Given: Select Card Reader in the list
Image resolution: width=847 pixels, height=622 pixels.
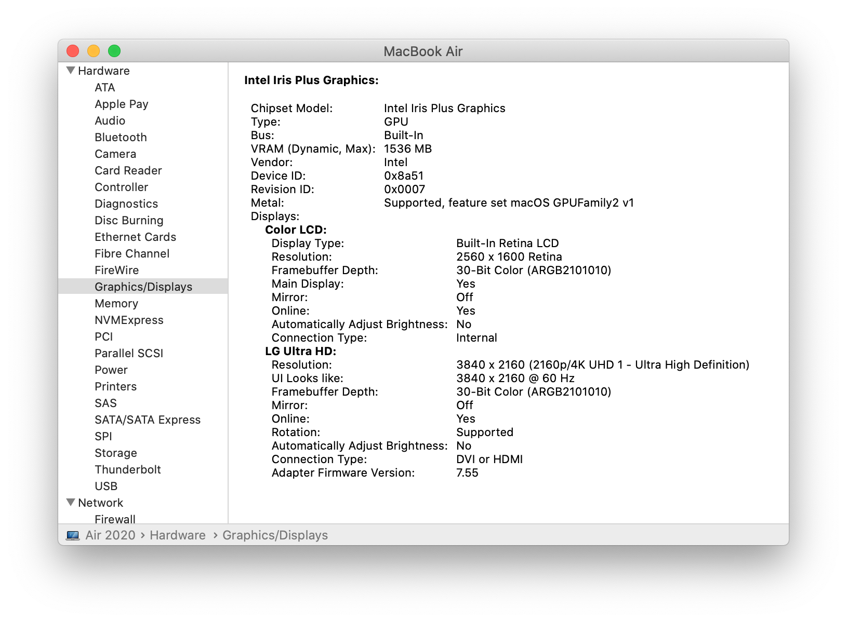Looking at the screenshot, I should (x=128, y=170).
